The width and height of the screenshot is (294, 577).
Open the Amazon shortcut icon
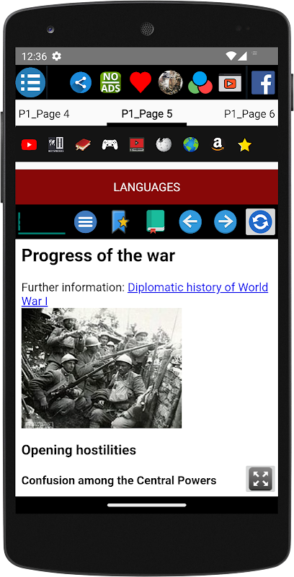click(218, 145)
